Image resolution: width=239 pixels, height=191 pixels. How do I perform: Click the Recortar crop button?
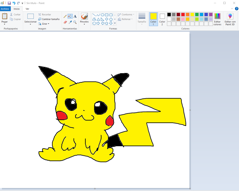45,15
